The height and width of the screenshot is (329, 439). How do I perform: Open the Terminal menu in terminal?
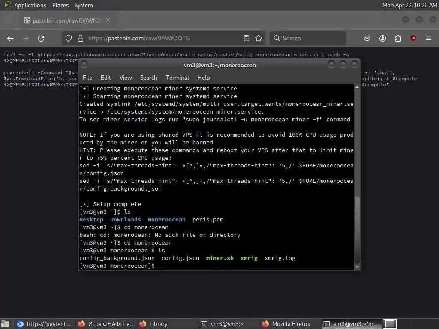click(177, 78)
